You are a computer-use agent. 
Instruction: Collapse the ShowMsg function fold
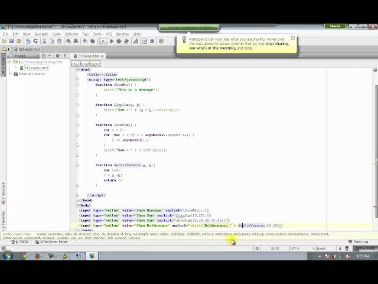(77, 85)
